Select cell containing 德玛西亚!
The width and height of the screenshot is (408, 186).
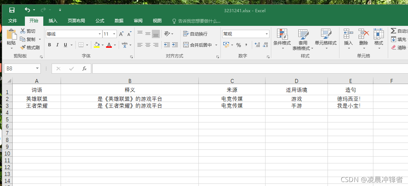[x=351, y=99]
